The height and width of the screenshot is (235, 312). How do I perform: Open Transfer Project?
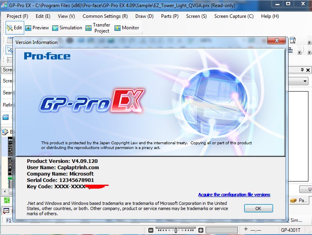coord(98,28)
